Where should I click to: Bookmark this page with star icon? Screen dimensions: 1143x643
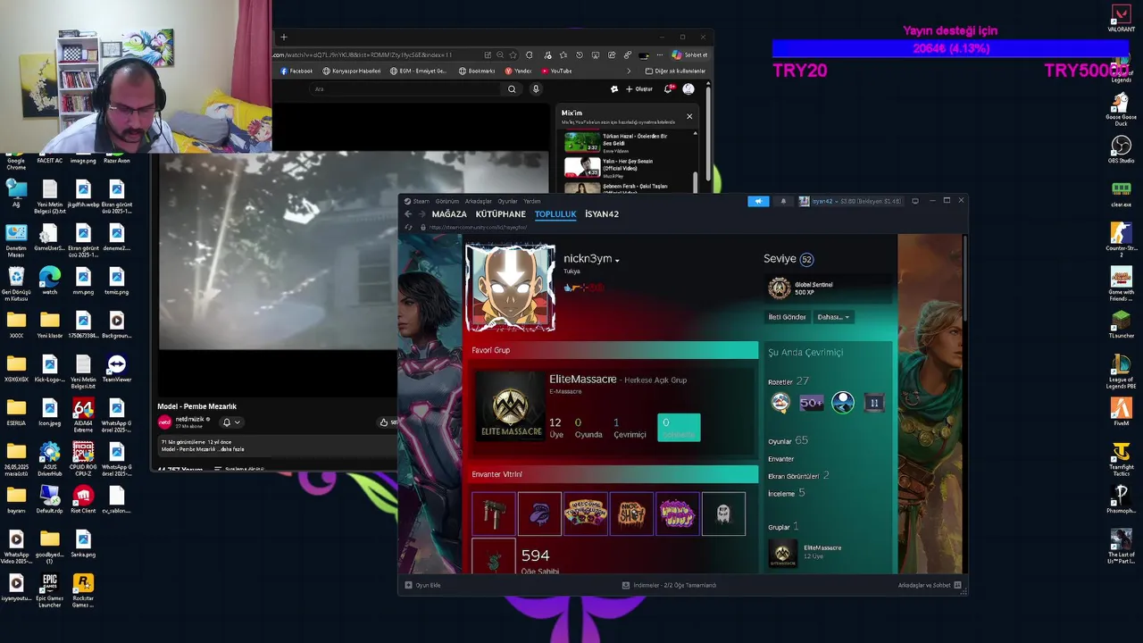coord(513,54)
